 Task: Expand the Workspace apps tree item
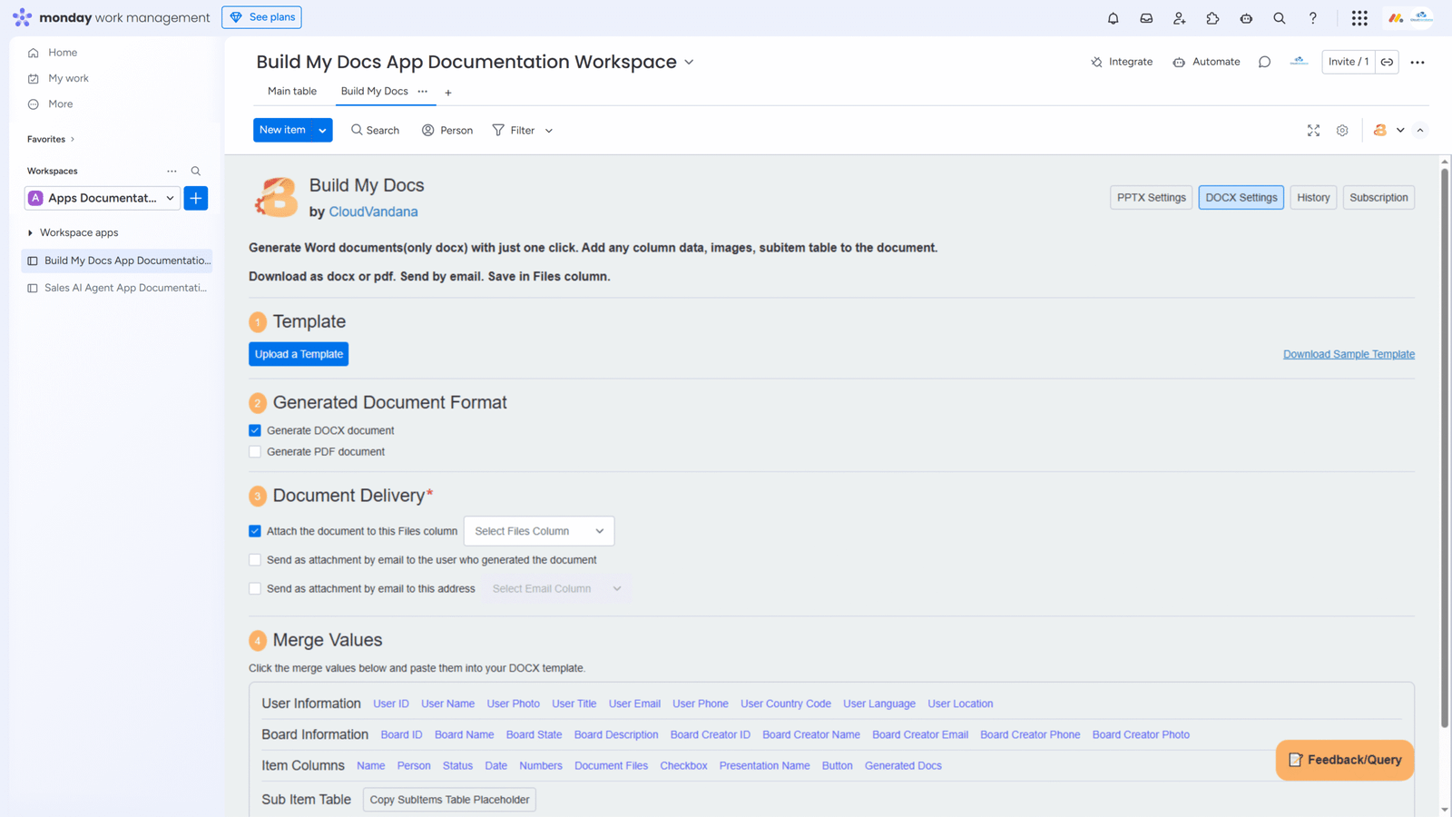point(30,233)
